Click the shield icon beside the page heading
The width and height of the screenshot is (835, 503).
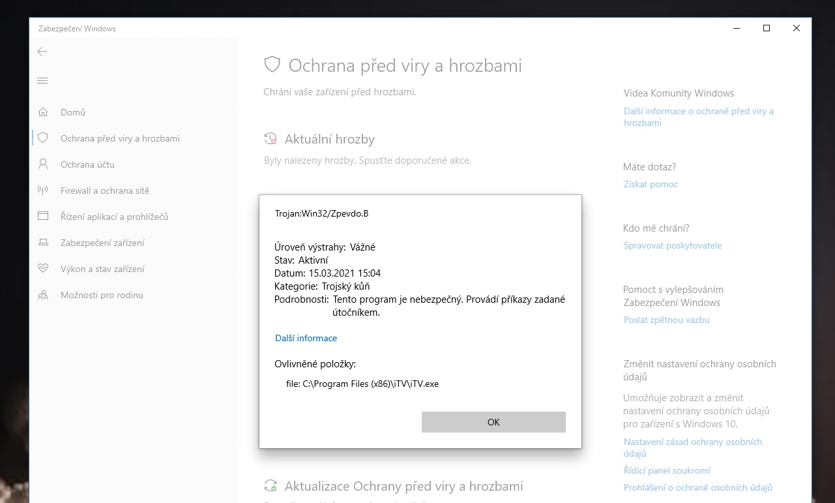pos(272,65)
